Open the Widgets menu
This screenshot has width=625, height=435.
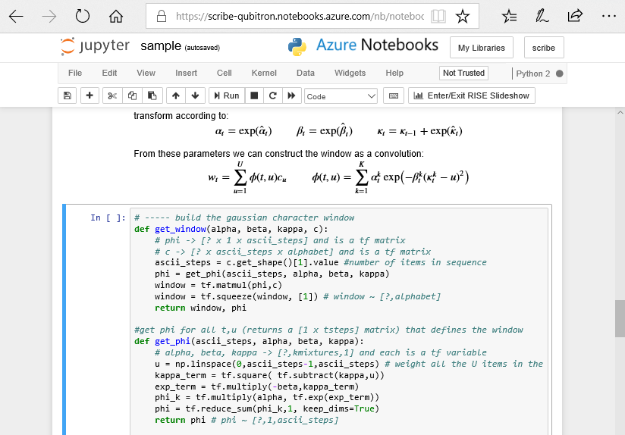350,73
